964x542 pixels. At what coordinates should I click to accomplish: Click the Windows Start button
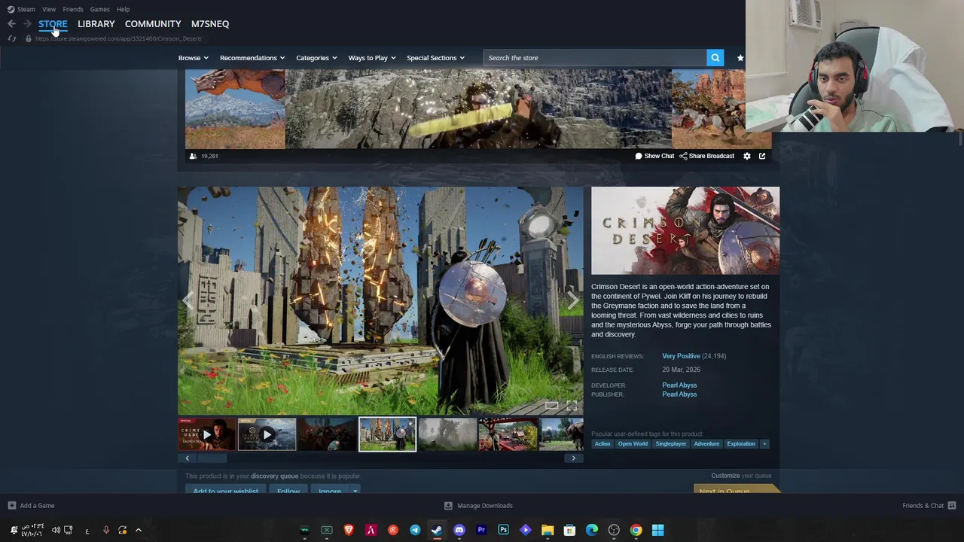pyautogui.click(x=657, y=530)
